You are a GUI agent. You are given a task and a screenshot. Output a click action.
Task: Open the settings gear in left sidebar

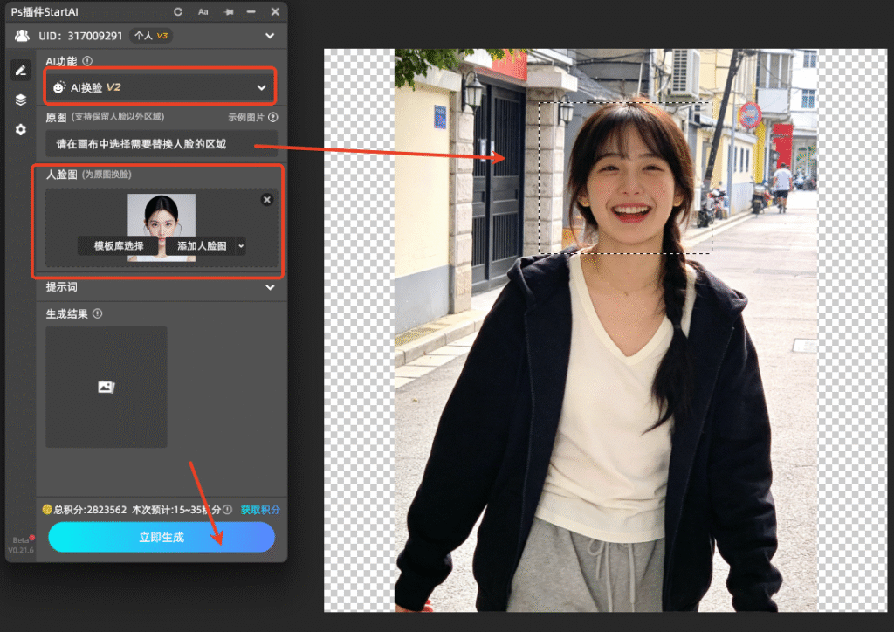[x=20, y=129]
